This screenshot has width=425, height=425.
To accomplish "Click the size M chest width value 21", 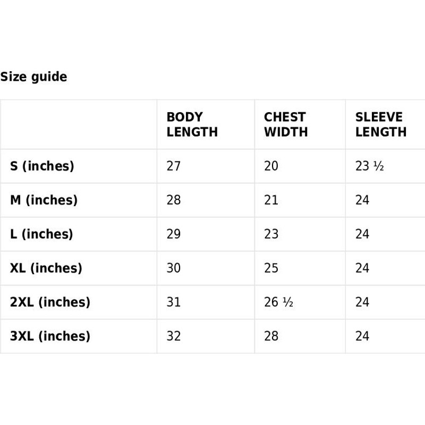I will (x=271, y=200).
